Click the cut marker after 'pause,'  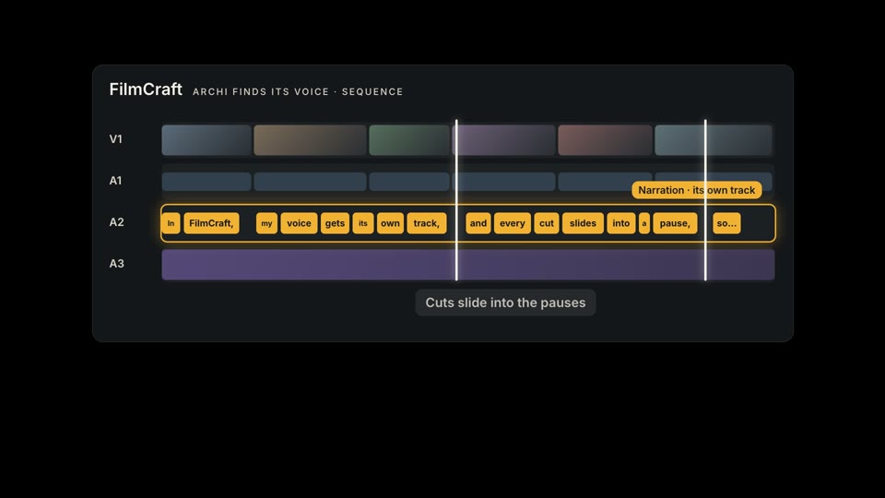pos(705,200)
